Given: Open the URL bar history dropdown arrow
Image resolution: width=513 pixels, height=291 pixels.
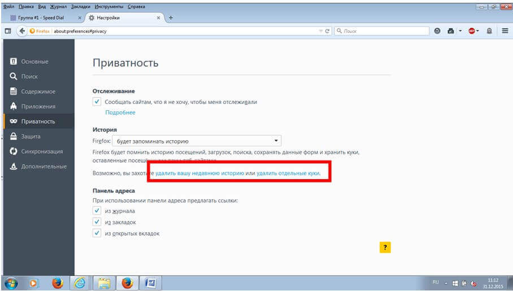Looking at the screenshot, I should (x=320, y=31).
